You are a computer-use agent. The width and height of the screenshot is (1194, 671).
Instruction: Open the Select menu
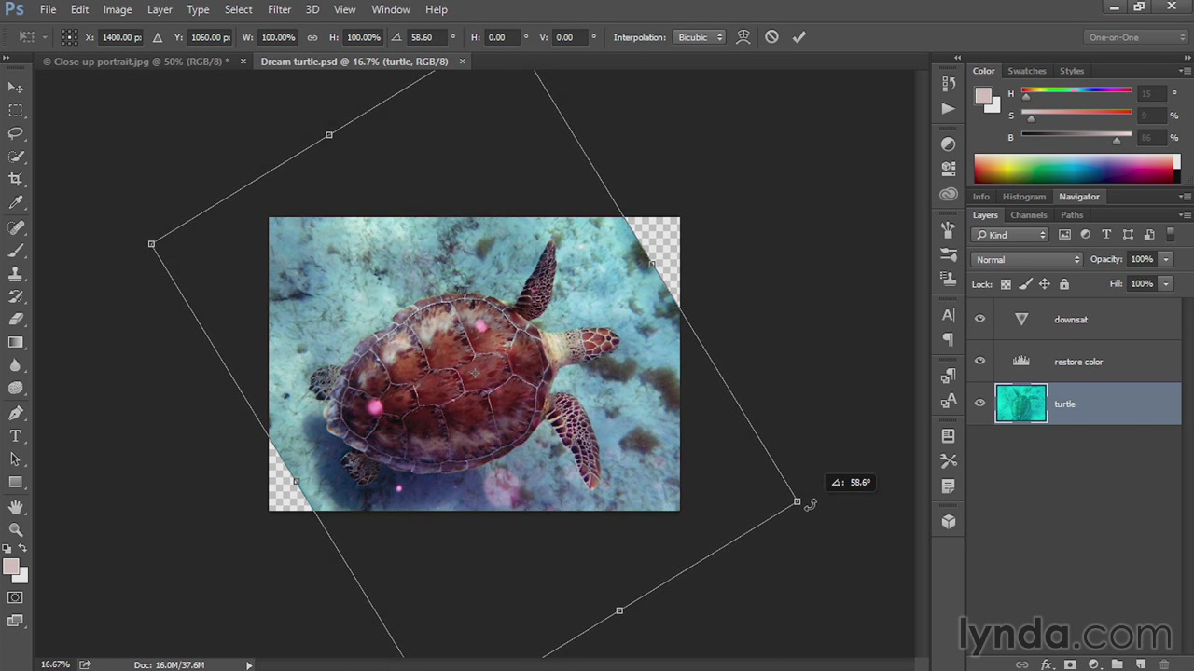[x=239, y=9]
